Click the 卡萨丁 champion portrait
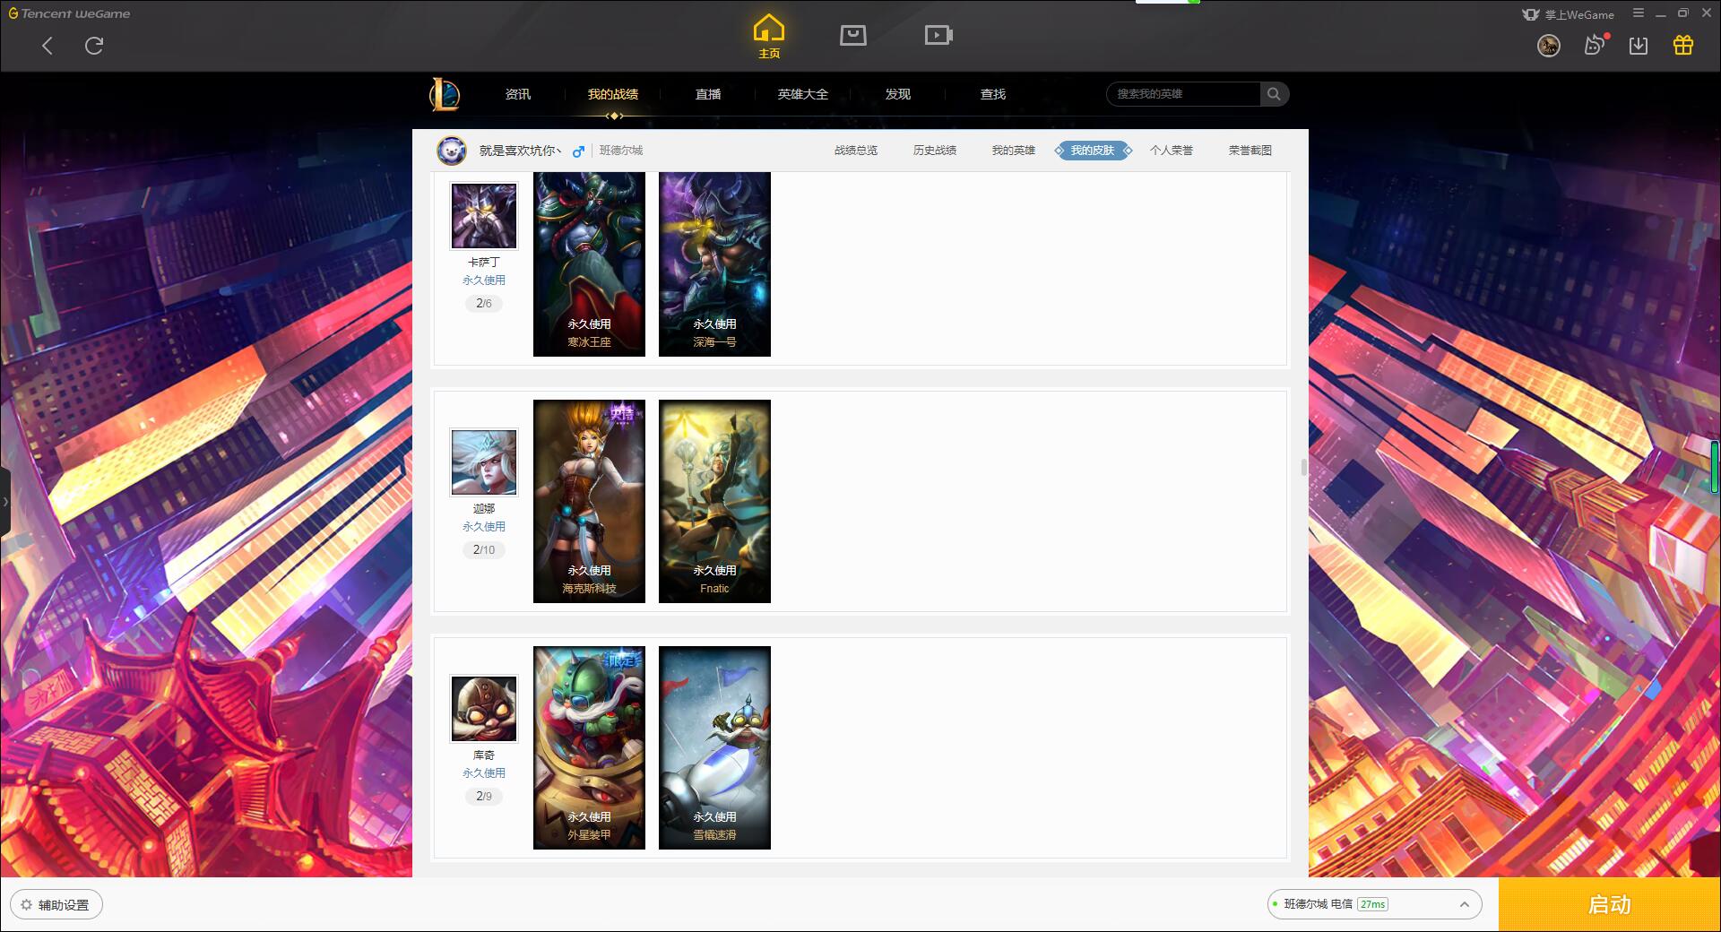This screenshot has height=932, width=1721. (484, 216)
